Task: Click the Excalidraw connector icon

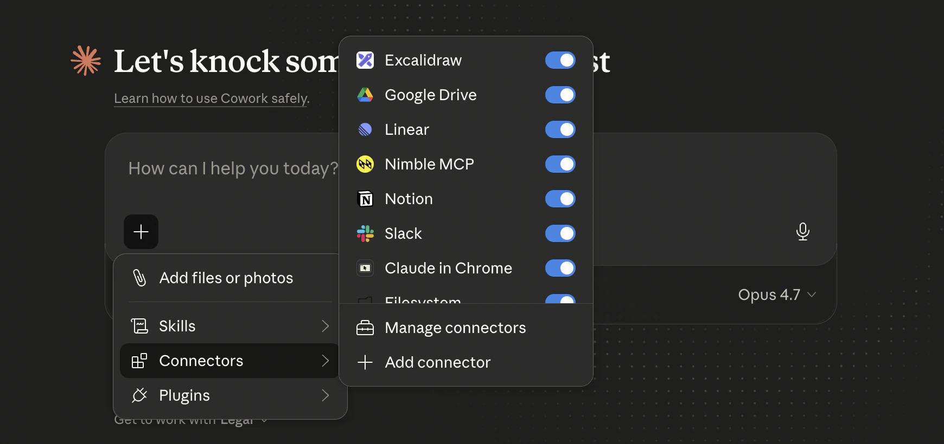Action: [x=365, y=60]
